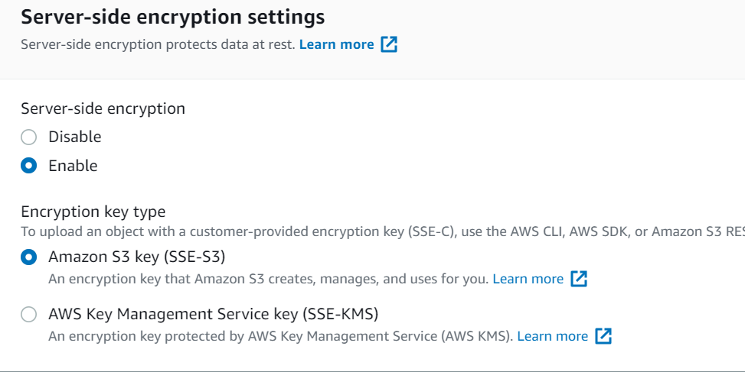Click external link icon after AWS KMS description

603,336
